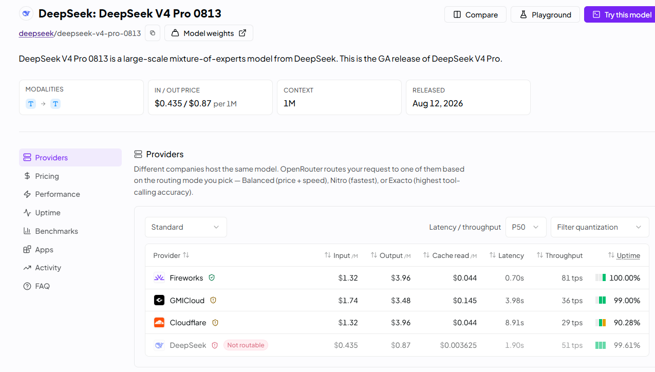
Task: Open the P50 percentile dropdown
Action: [x=526, y=227]
